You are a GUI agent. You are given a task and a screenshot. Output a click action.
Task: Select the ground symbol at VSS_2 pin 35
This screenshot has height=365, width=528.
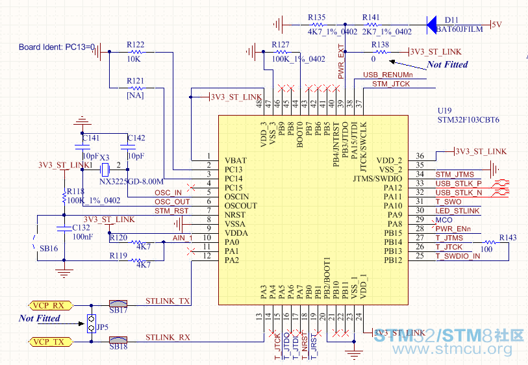tap(494, 169)
